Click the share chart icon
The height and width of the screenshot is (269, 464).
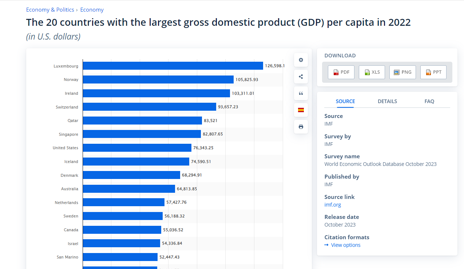301,77
